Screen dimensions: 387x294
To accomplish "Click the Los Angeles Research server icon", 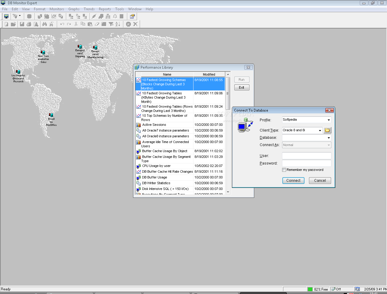I will coord(18,72).
